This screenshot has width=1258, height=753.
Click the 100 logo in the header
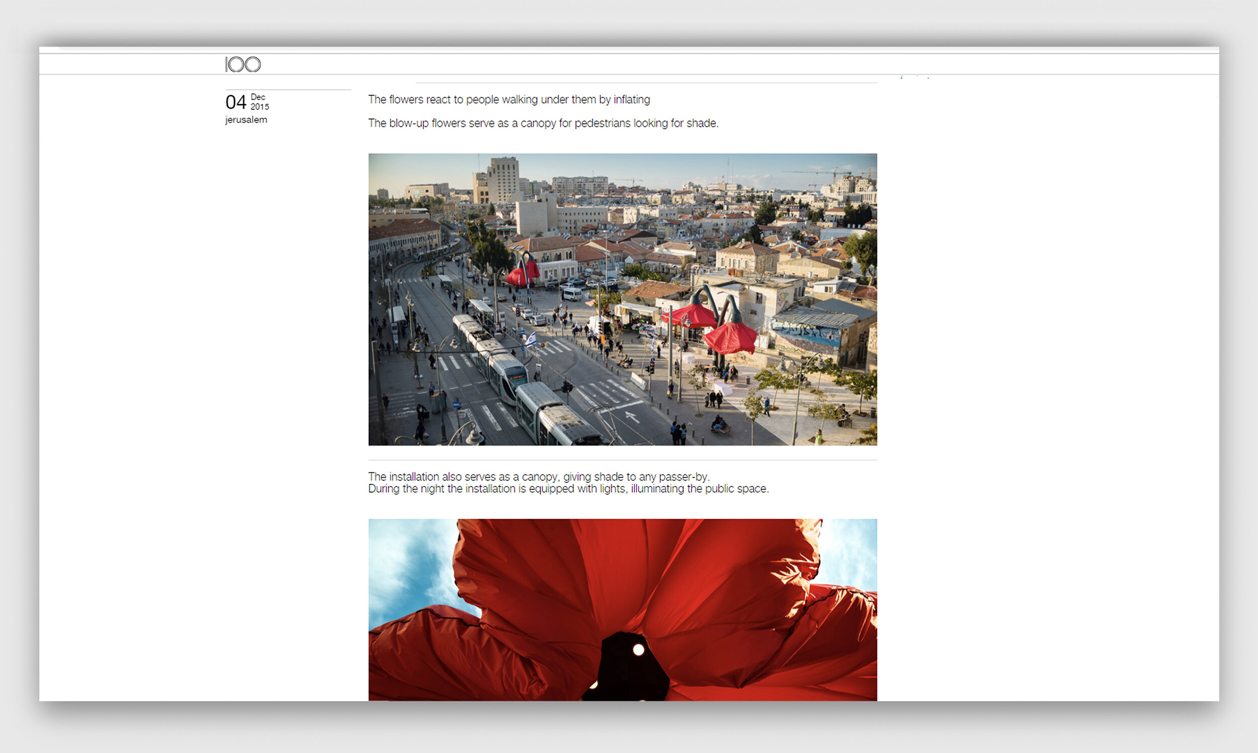(243, 64)
